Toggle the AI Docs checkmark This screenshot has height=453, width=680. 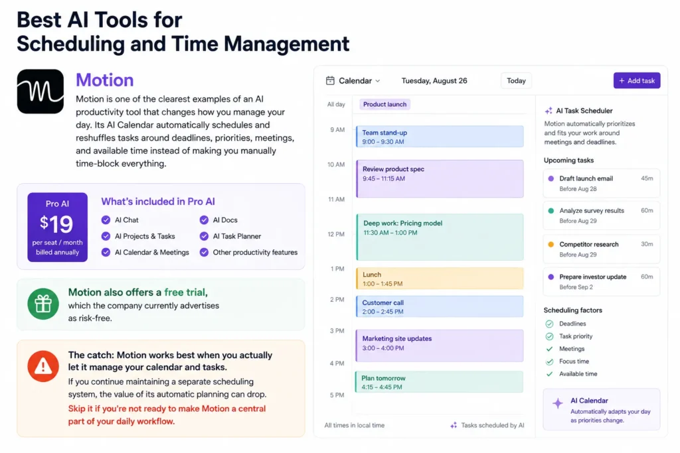click(x=204, y=220)
